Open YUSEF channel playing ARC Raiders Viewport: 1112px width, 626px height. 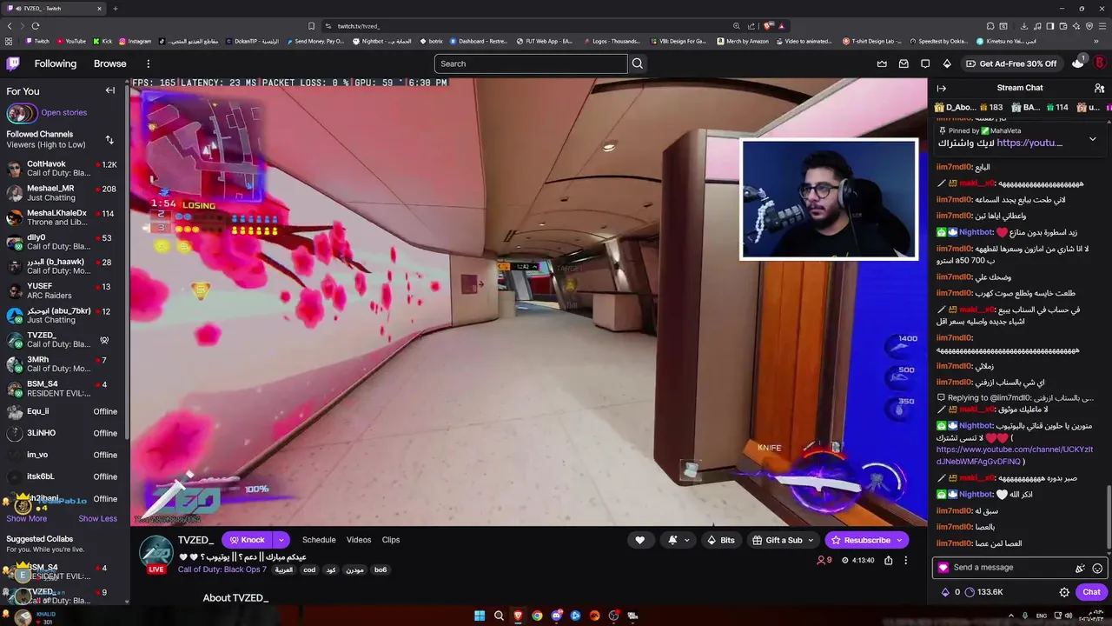click(63, 290)
